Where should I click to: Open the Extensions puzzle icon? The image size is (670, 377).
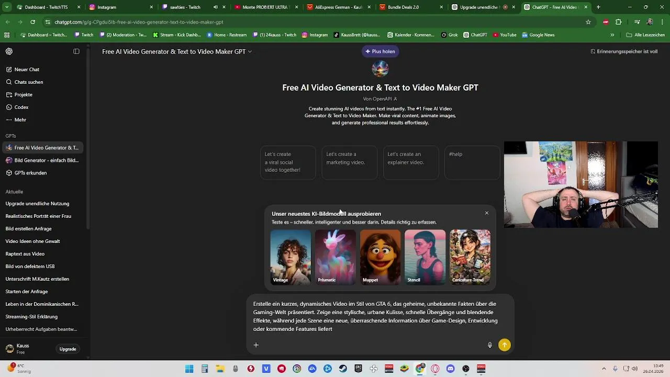(619, 22)
